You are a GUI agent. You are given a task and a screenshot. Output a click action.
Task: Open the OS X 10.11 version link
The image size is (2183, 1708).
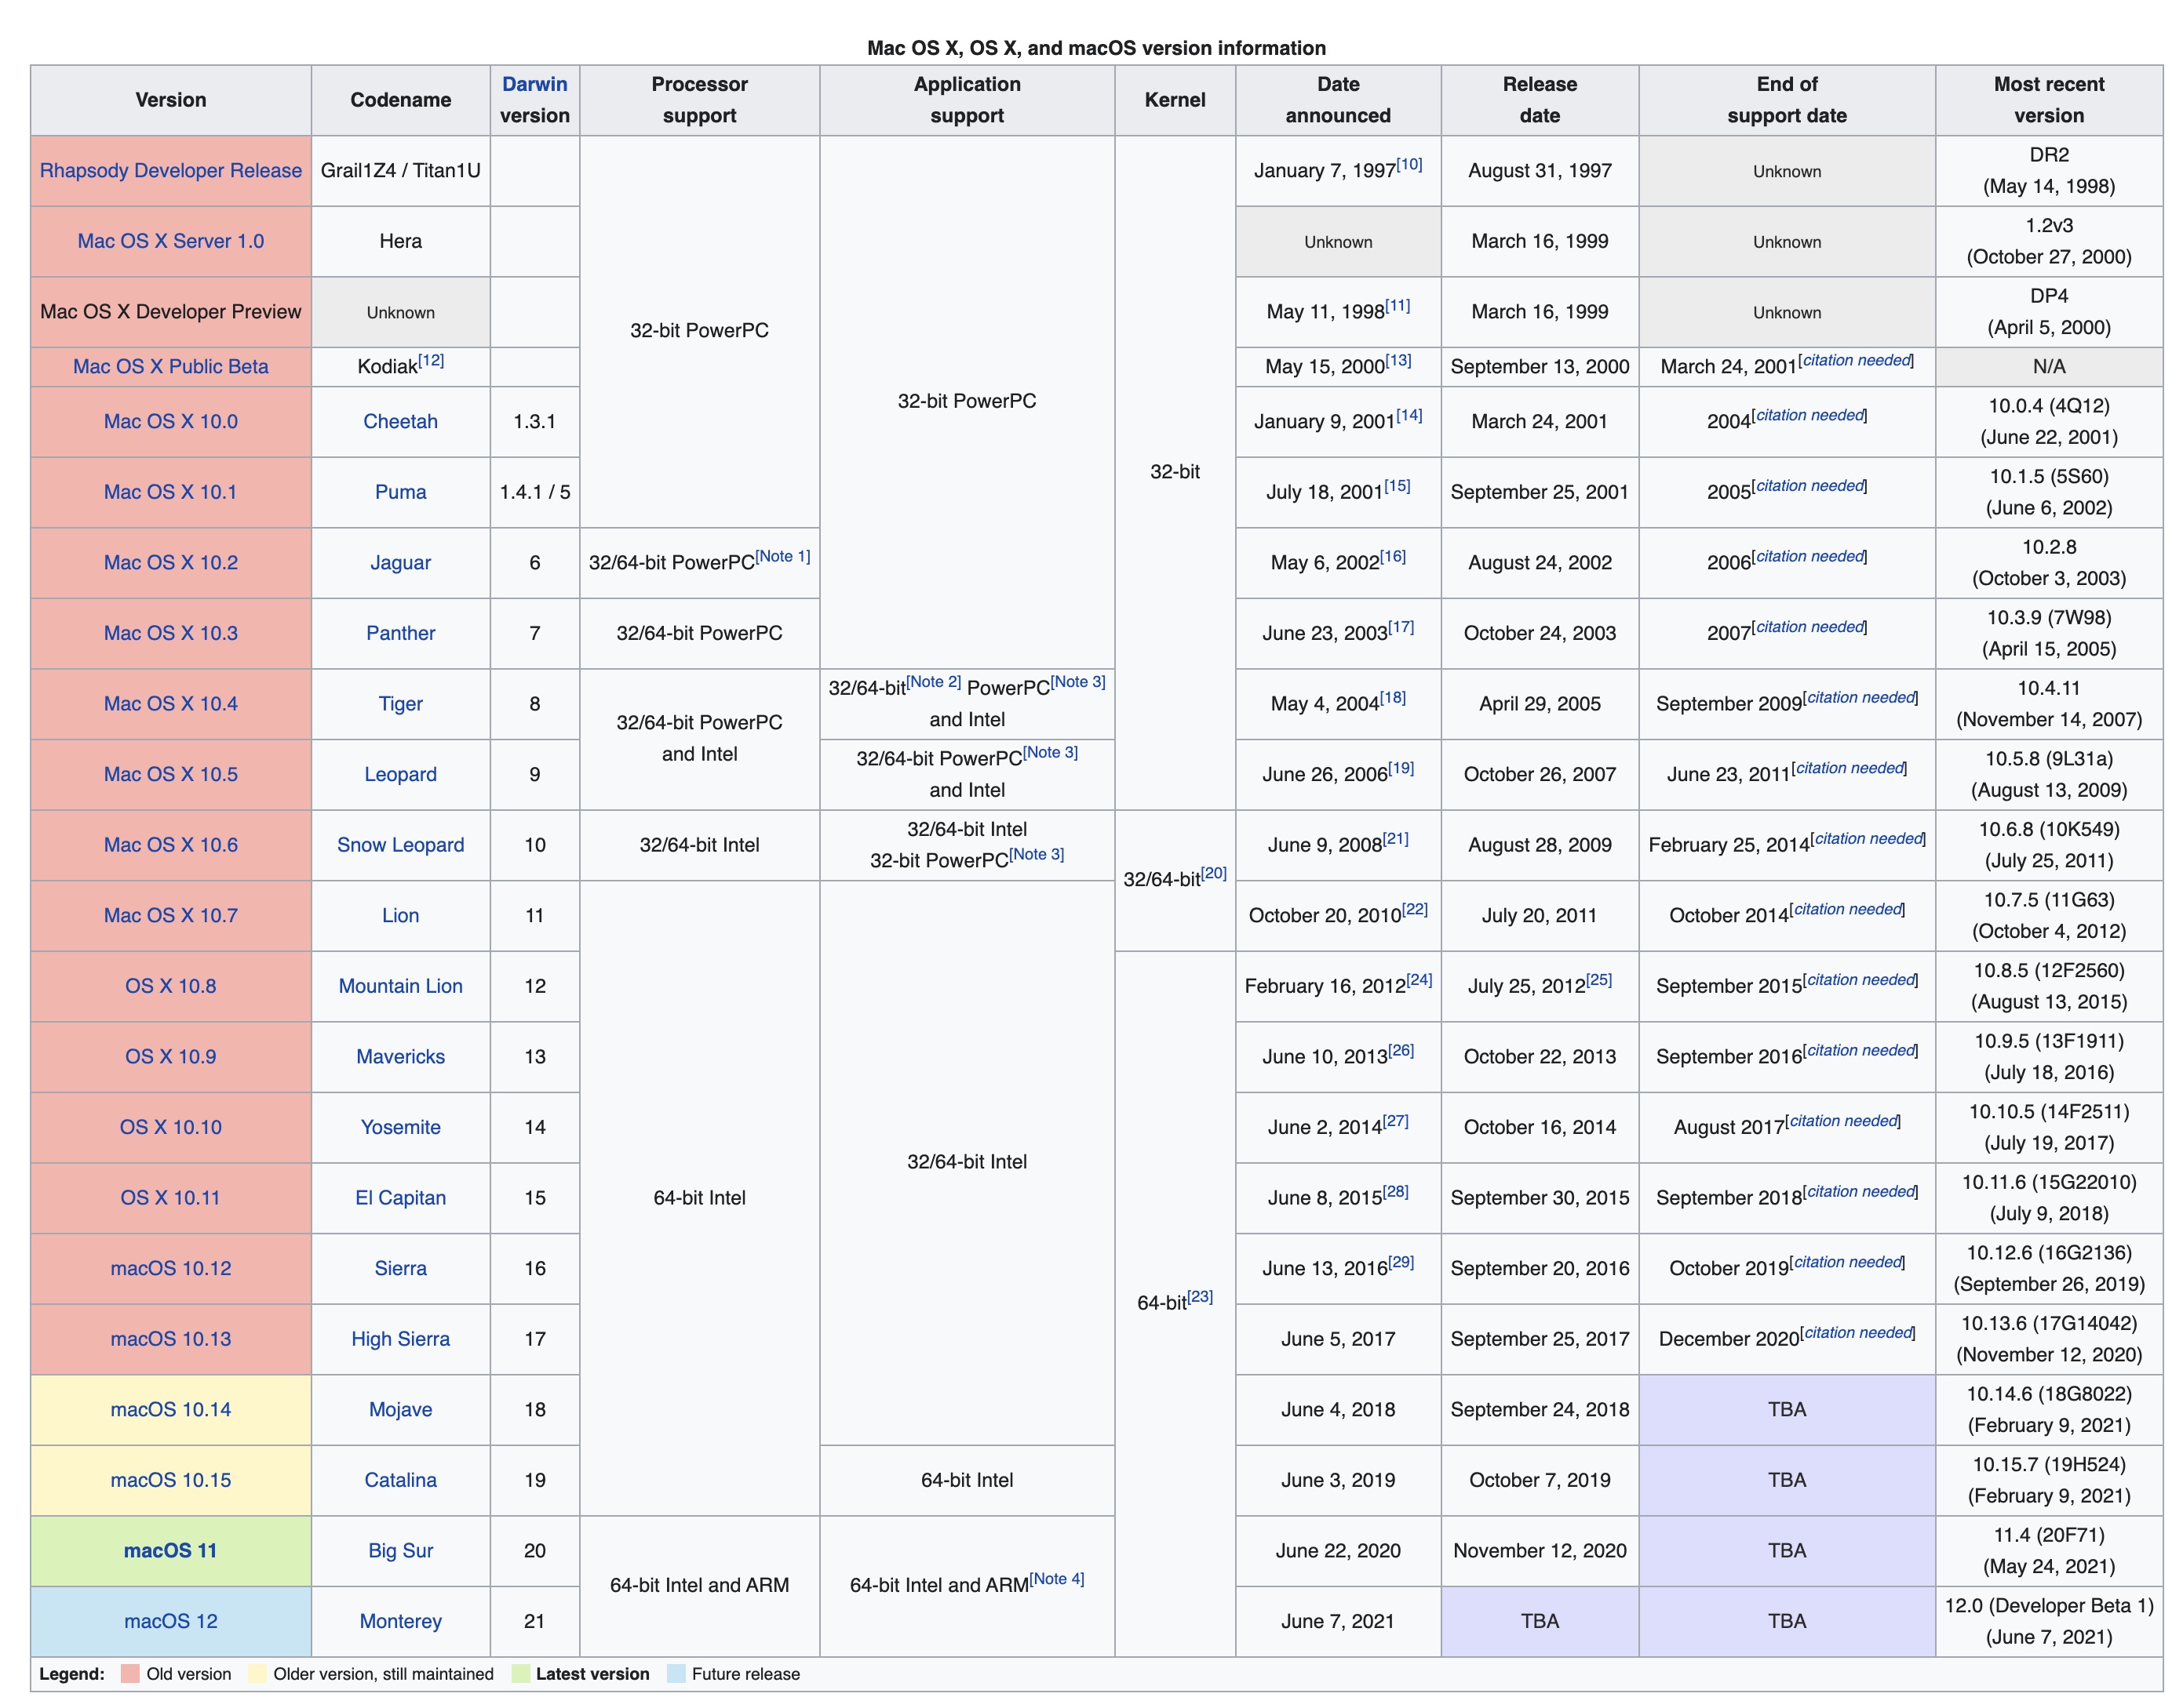170,1198
